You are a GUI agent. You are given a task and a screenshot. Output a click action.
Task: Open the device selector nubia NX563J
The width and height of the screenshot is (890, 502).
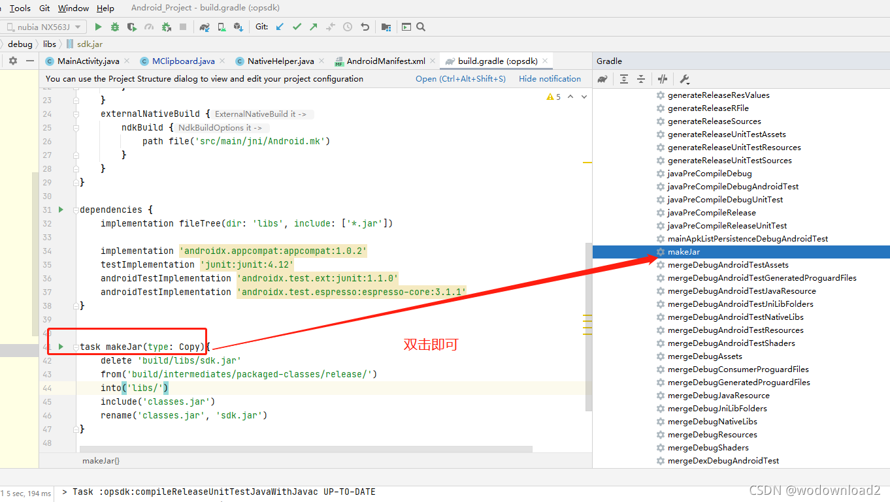[x=43, y=27]
